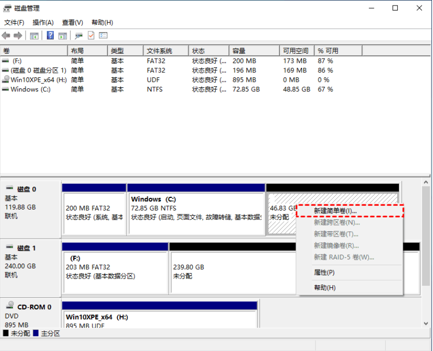This screenshot has width=433, height=351.
Task: Click the UDF file system cell
Action: tap(153, 80)
